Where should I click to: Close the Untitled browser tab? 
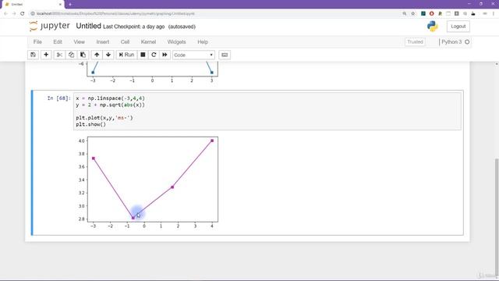(60, 5)
